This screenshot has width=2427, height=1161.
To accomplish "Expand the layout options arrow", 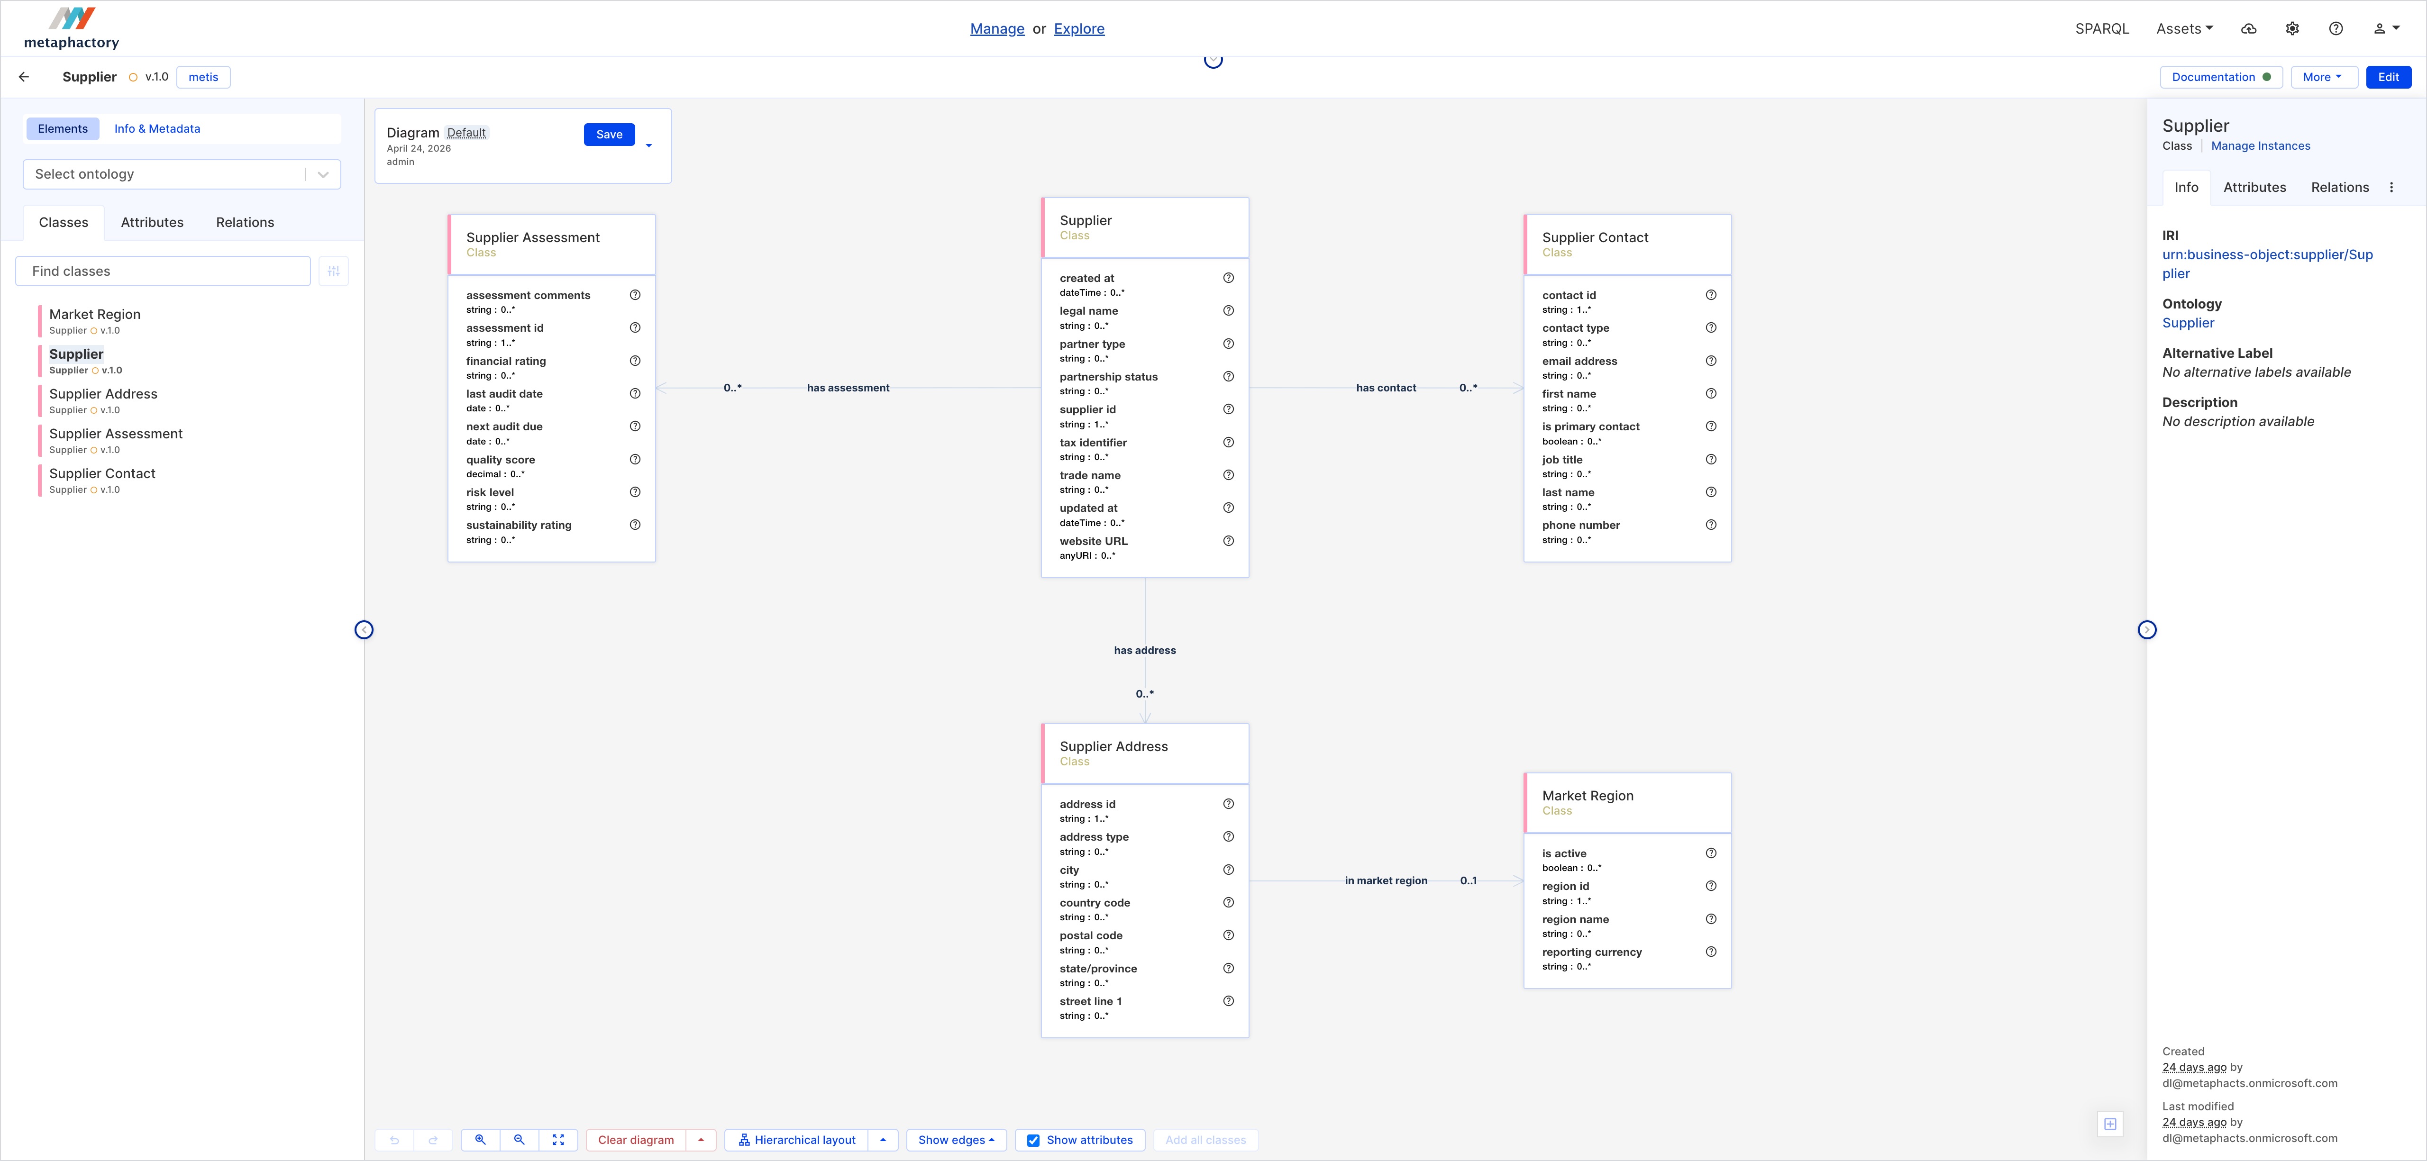I will (x=883, y=1140).
